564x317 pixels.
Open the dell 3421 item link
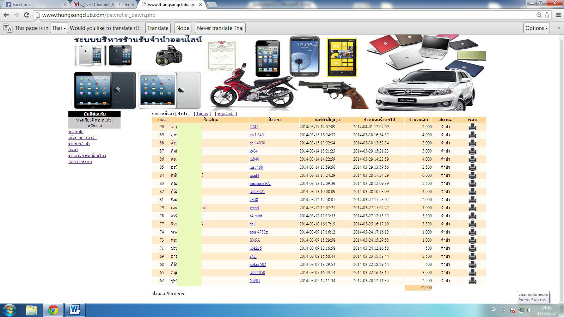pyautogui.click(x=257, y=192)
